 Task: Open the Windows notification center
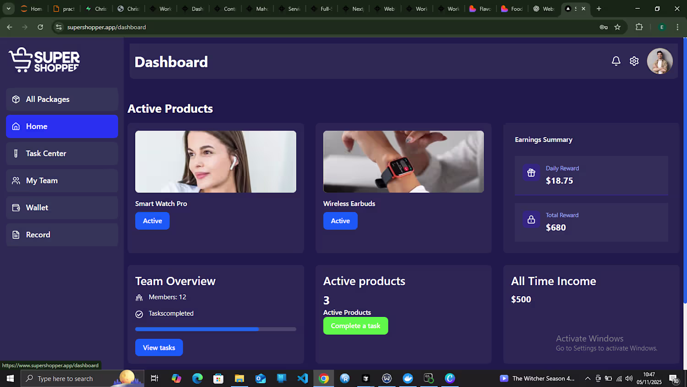(x=674, y=379)
